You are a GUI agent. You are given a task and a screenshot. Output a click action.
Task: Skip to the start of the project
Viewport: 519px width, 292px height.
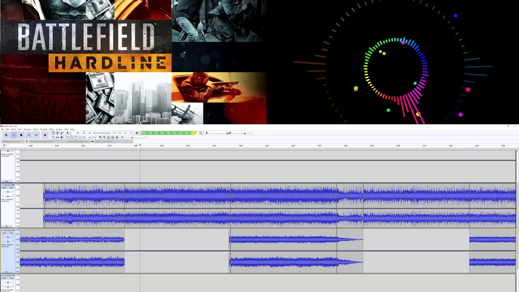pos(28,135)
